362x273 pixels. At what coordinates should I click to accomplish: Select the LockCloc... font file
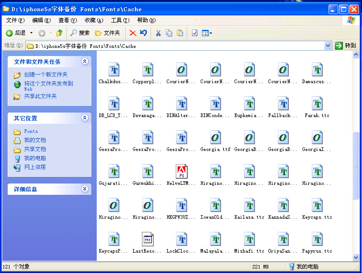181,243
